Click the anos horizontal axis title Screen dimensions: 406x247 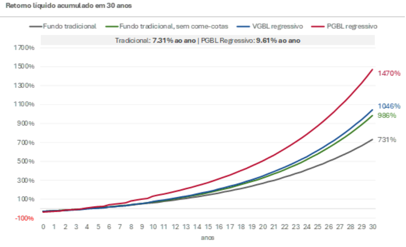click(208, 236)
